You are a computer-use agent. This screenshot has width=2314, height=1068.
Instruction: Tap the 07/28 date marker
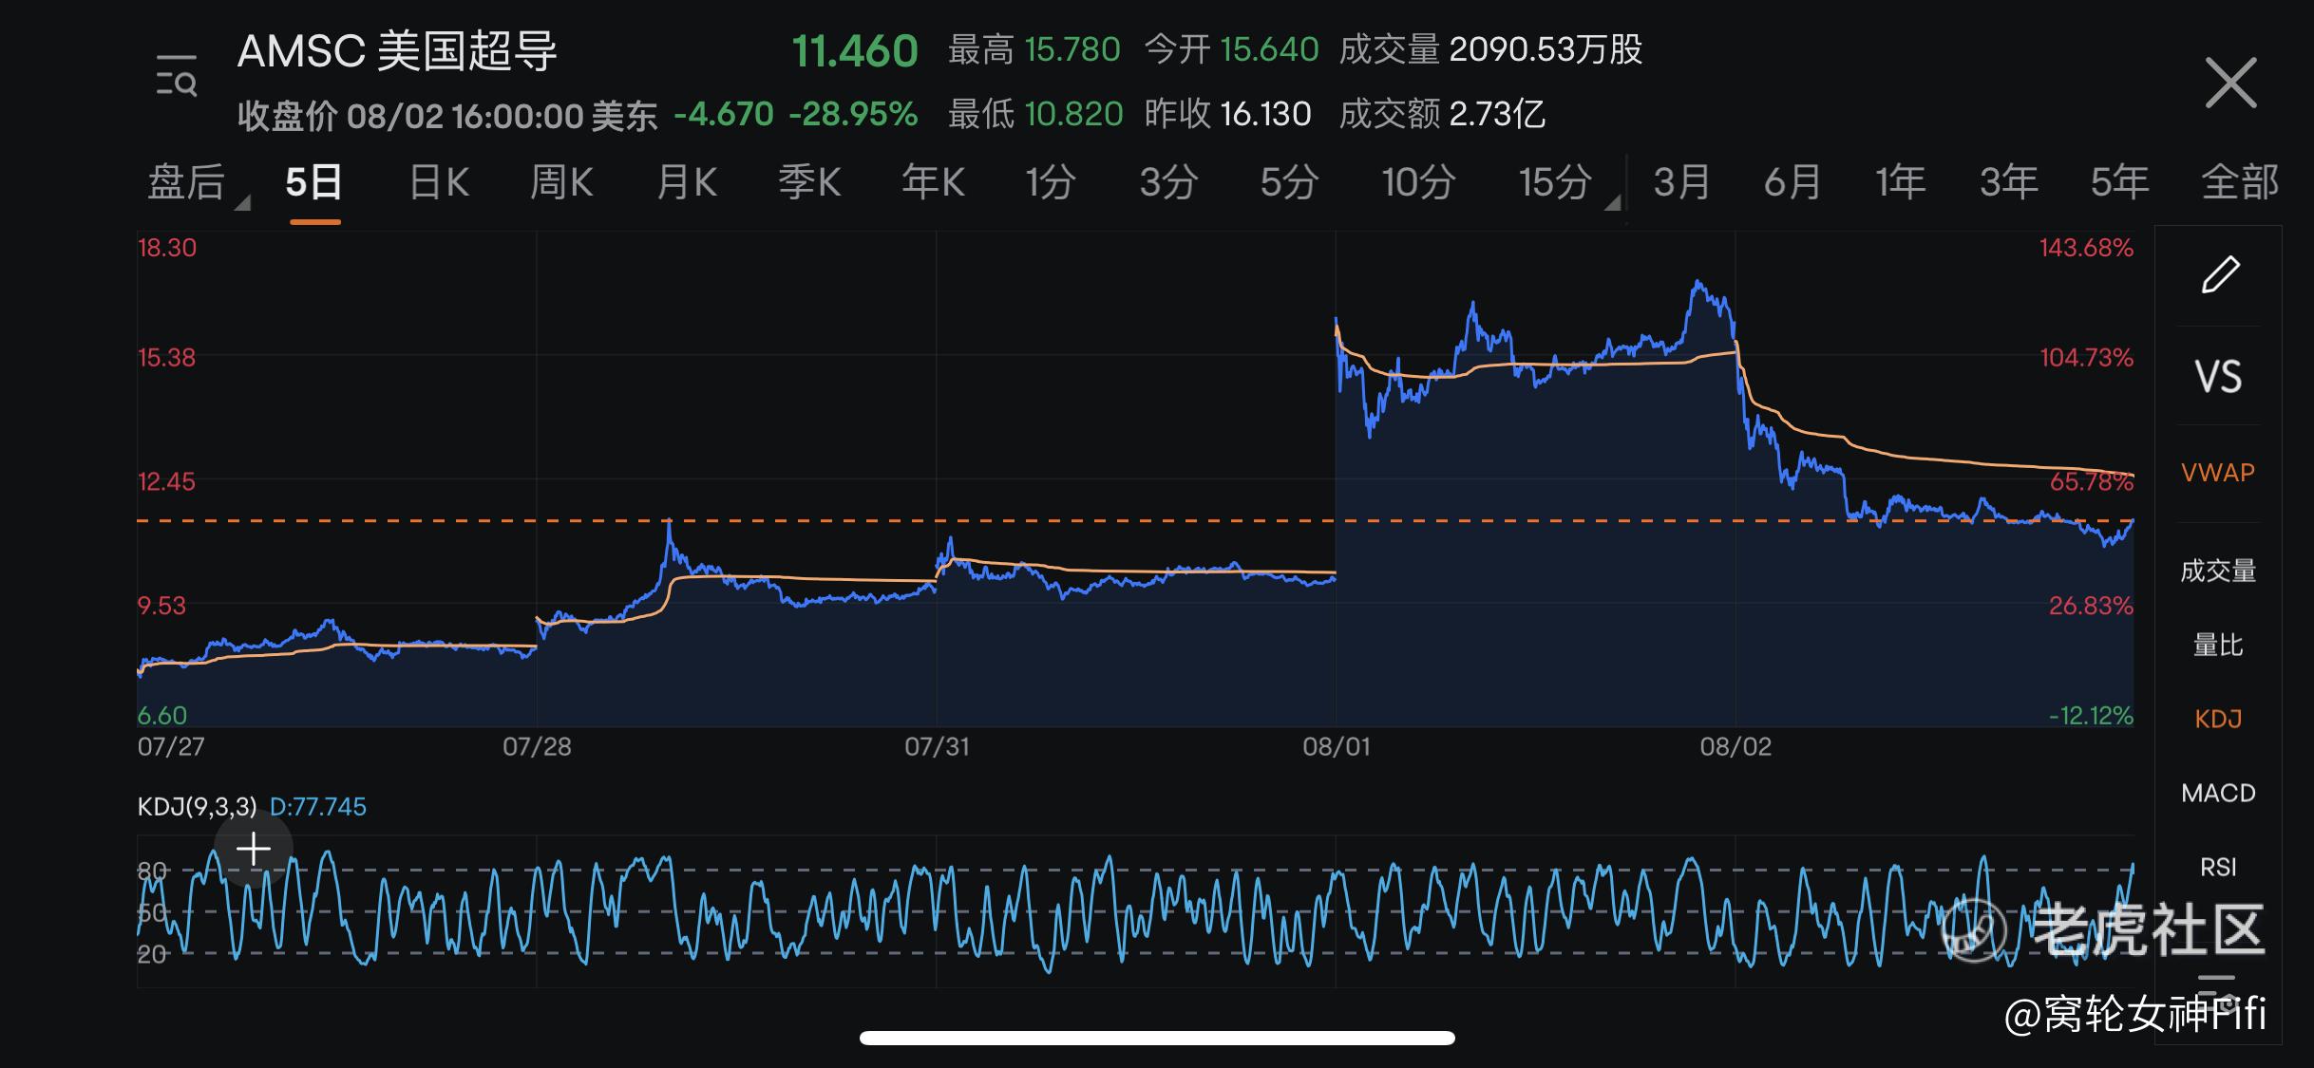click(537, 747)
